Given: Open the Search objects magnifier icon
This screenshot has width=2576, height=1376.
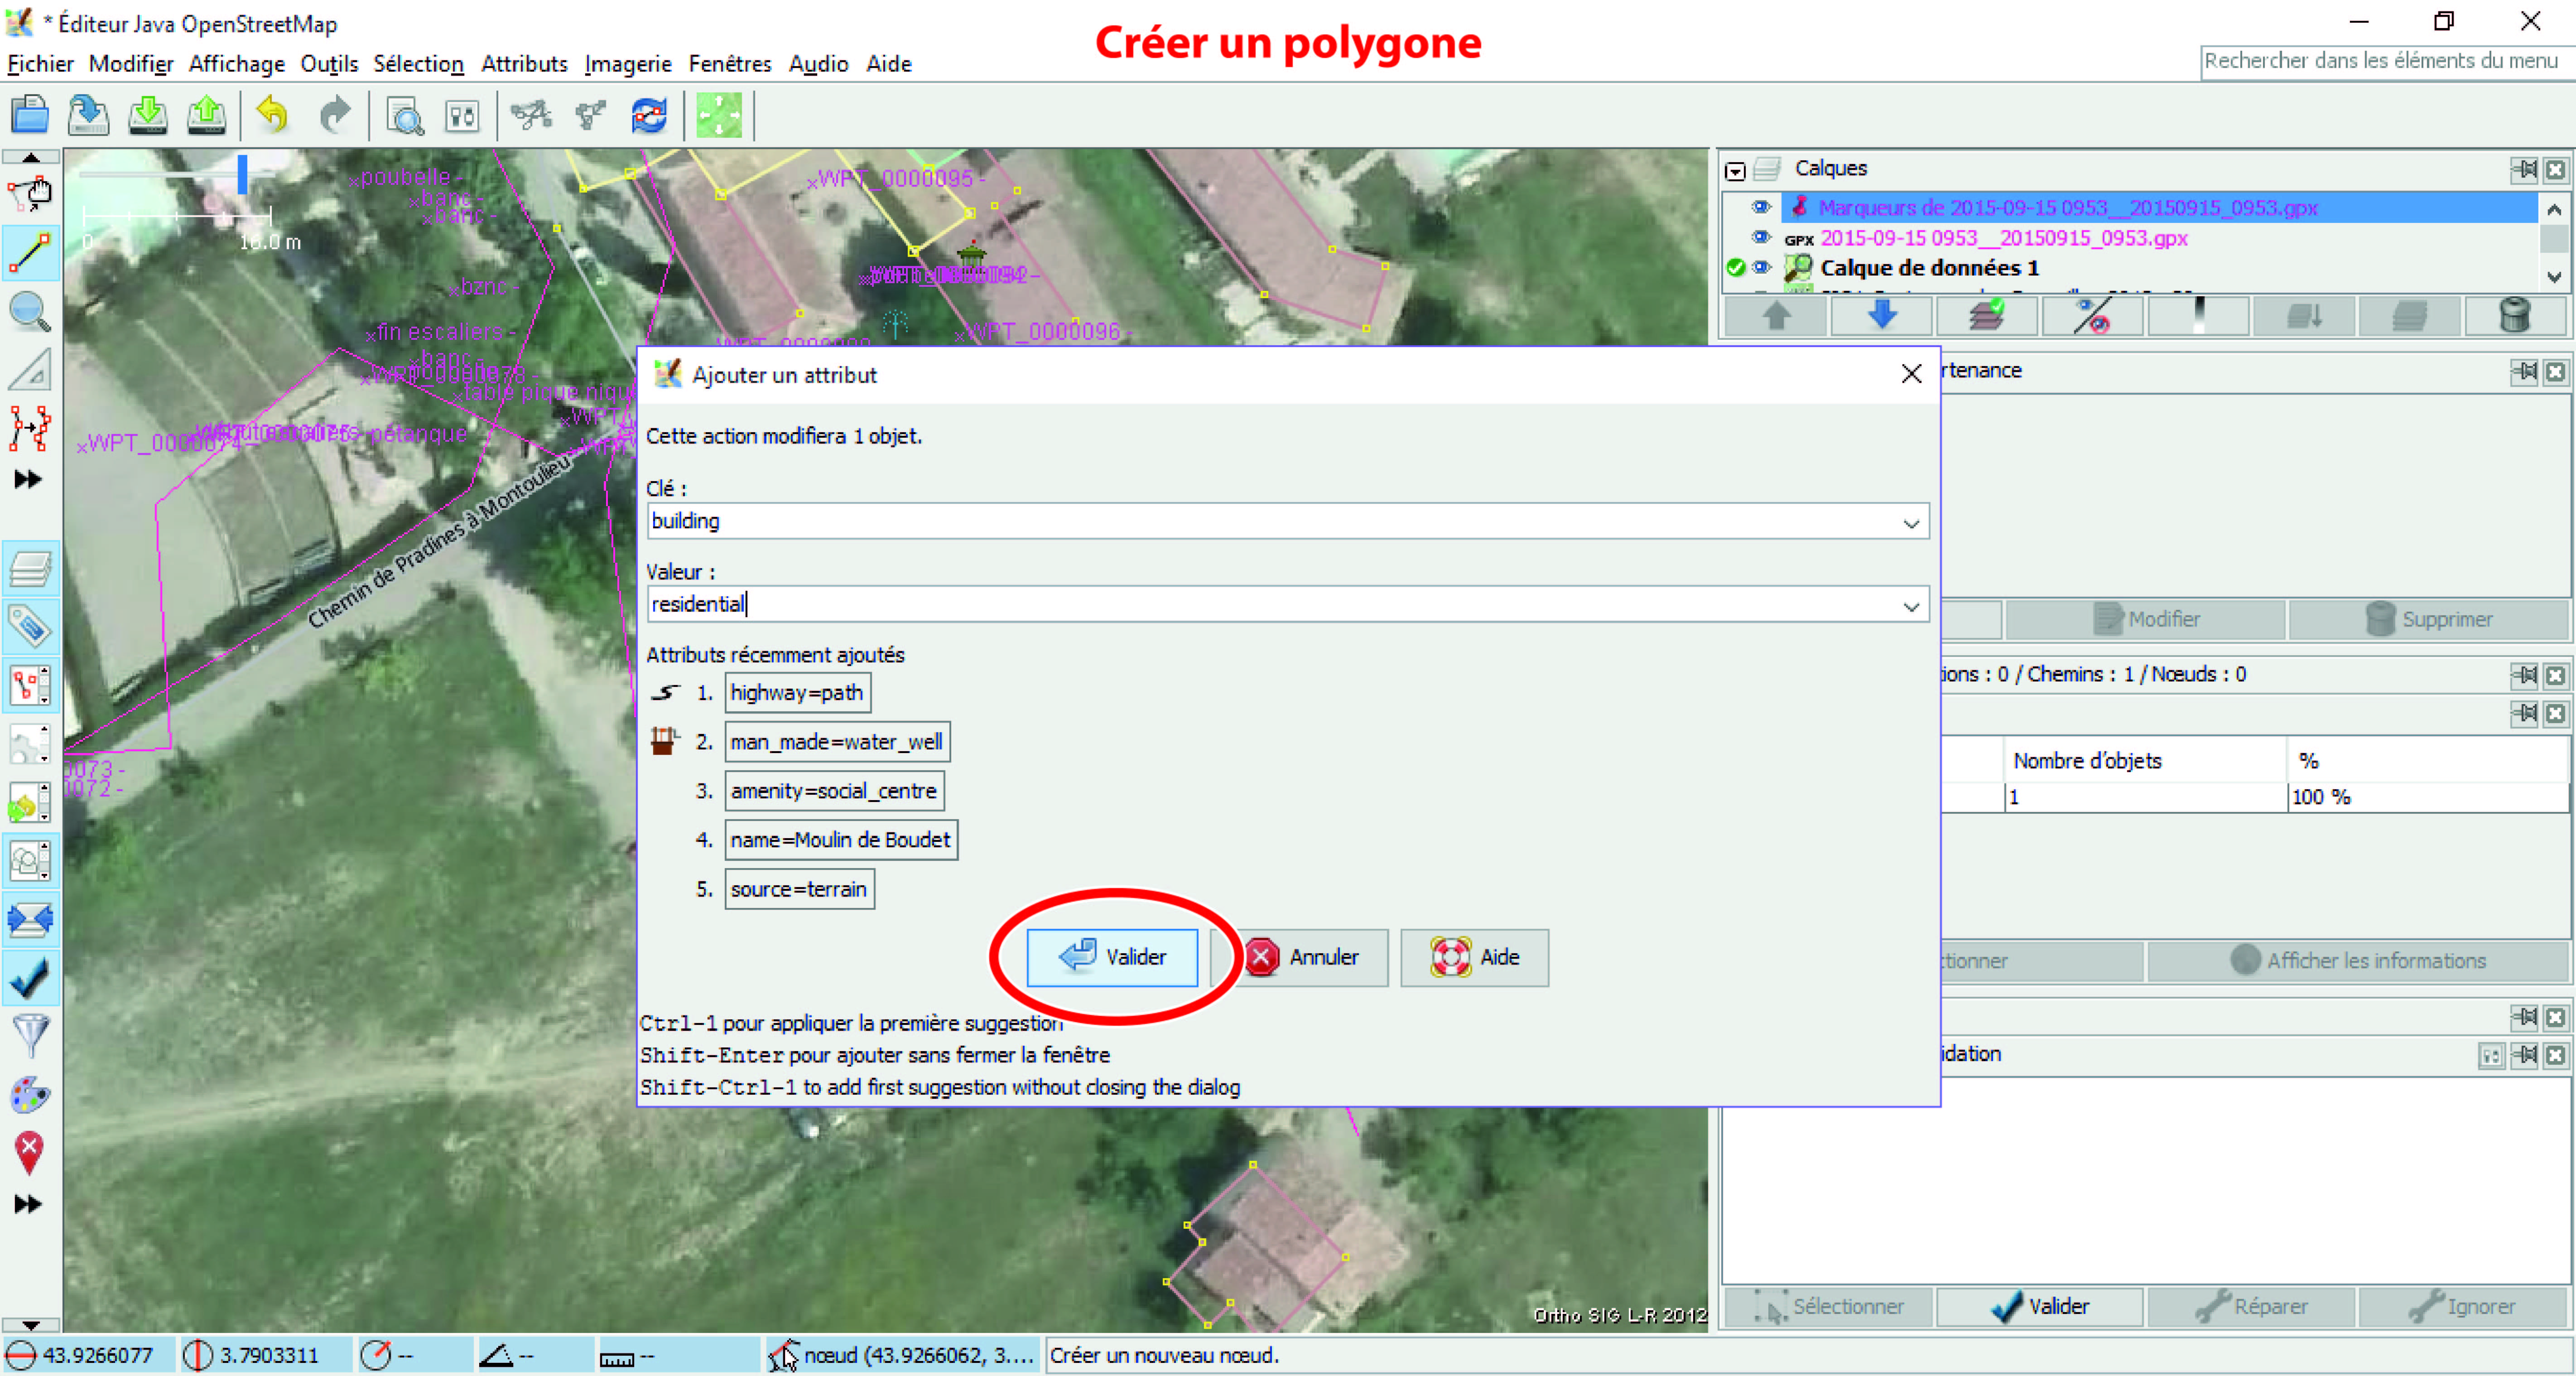Looking at the screenshot, I should (404, 116).
